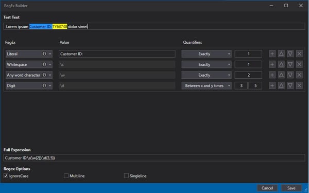The width and height of the screenshot is (309, 193).
Task: Open the Literal regex type dropdown
Action: tap(50, 54)
